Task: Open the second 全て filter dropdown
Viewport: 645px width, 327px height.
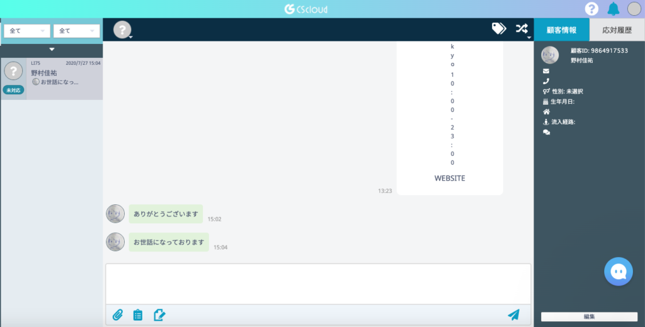Action: (76, 31)
